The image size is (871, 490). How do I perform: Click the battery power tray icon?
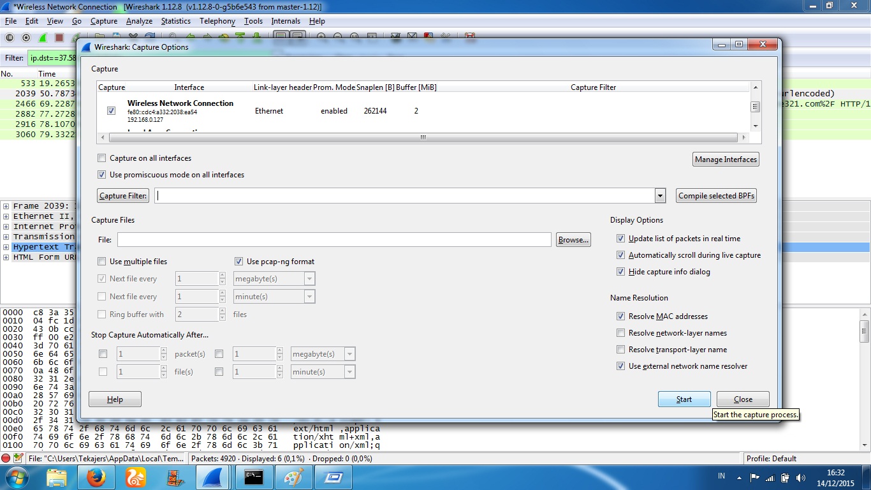coord(786,477)
